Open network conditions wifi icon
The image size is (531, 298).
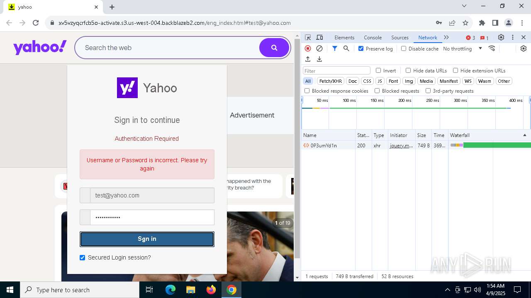492,48
